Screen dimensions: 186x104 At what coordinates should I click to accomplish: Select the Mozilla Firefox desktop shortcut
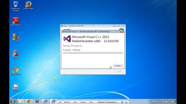click(28, 5)
